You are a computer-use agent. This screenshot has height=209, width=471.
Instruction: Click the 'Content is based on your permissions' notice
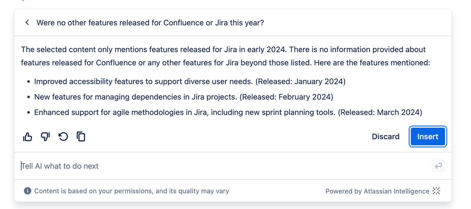132,191
